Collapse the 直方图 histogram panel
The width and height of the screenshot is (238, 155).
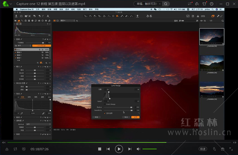pos(15,24)
